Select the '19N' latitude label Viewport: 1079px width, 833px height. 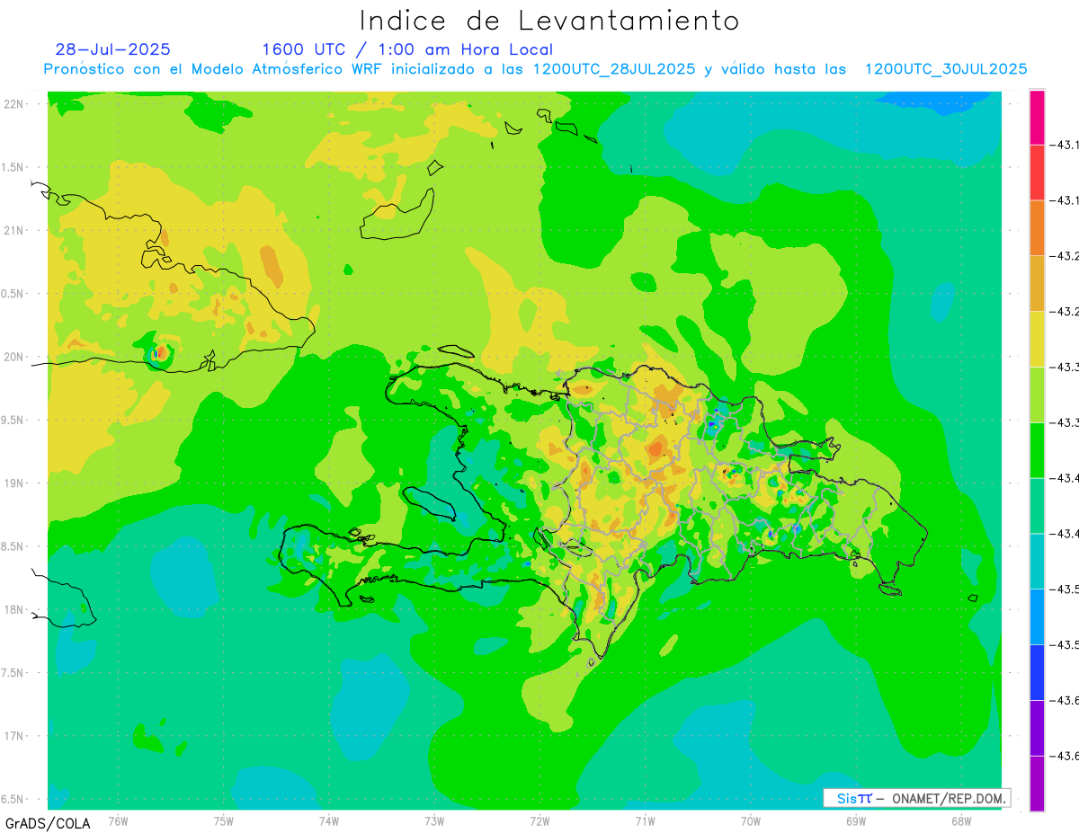(x=15, y=483)
